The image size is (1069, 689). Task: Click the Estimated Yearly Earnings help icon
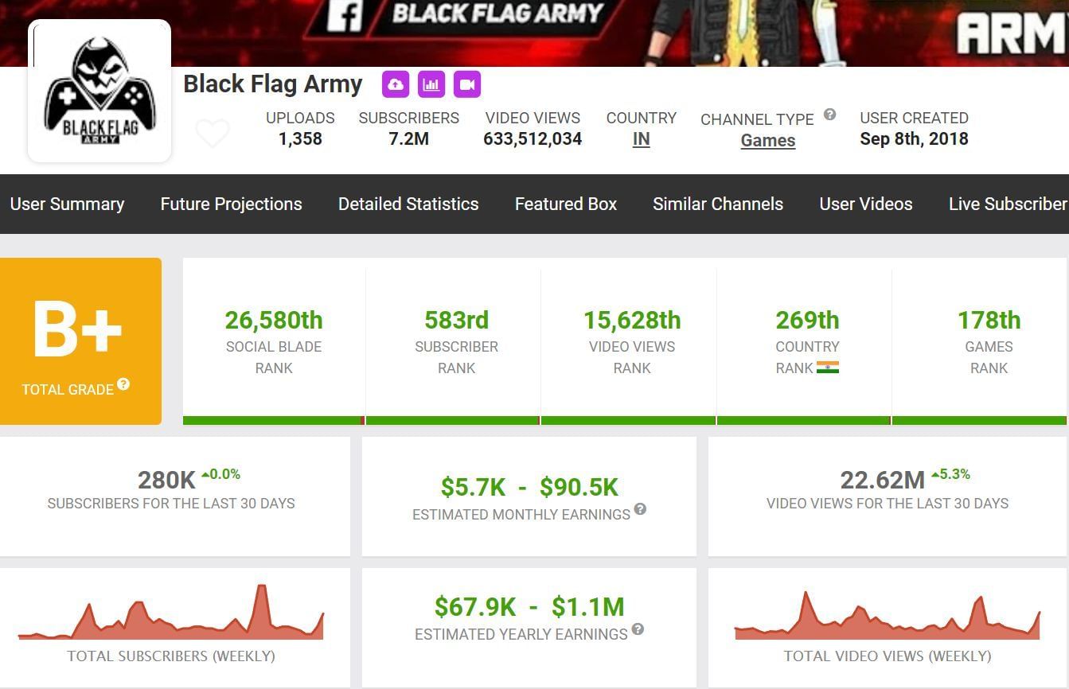[x=638, y=629]
